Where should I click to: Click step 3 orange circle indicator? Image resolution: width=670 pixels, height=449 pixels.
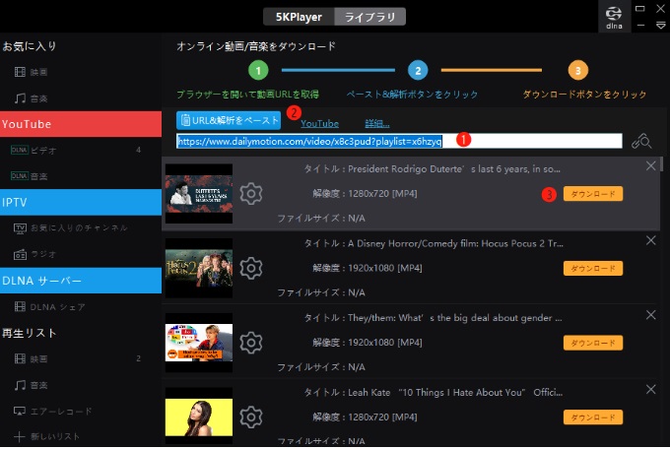(x=578, y=71)
